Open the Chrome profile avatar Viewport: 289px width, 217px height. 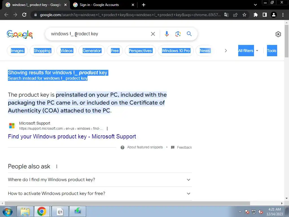274,15
